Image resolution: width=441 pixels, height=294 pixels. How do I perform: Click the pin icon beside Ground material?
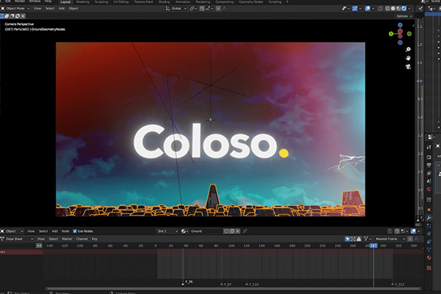click(244, 231)
